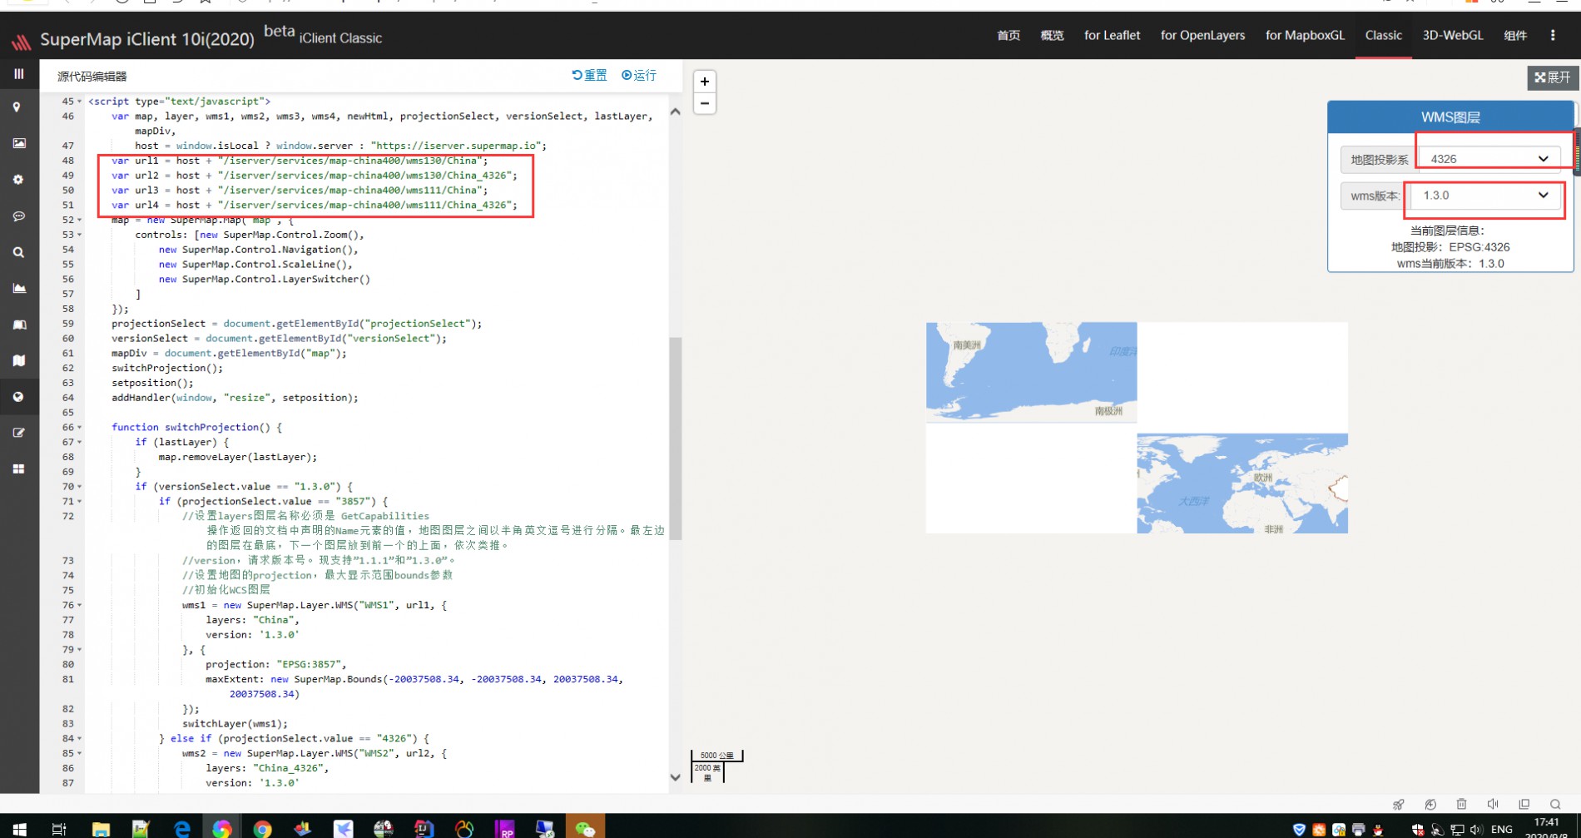Open the map projection dropdown showing 4326
1581x838 pixels.
(1489, 158)
